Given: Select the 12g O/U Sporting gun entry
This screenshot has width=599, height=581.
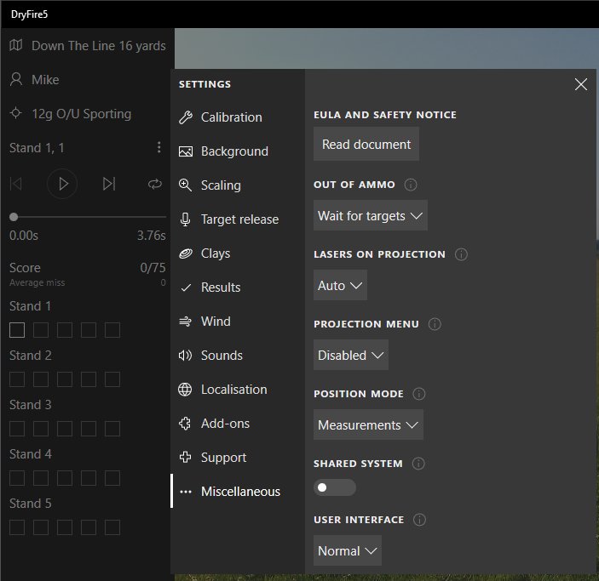Looking at the screenshot, I should pos(81,114).
